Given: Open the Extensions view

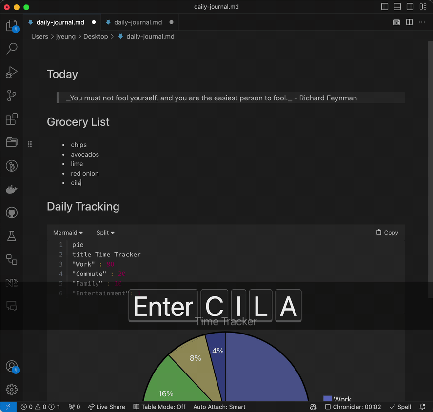Looking at the screenshot, I should click(x=12, y=119).
